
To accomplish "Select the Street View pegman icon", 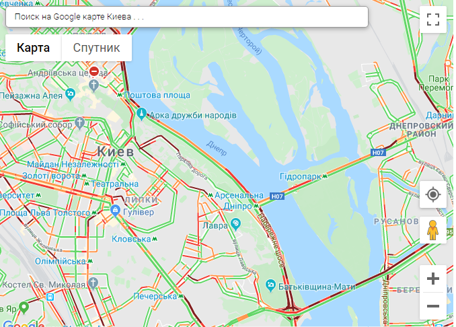I will point(433,230).
